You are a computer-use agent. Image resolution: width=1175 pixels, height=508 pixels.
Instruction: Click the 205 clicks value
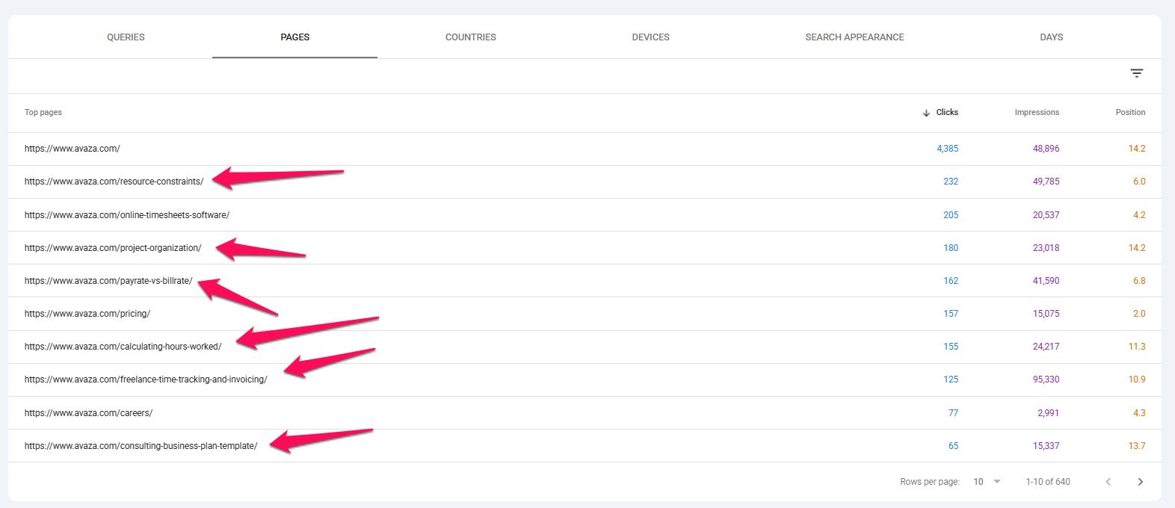[x=951, y=214]
